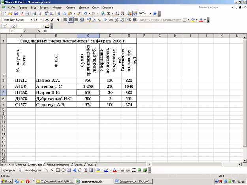This screenshot has width=247, height=185.
Task: Expand the Times New Roman font dropdown
Action: pyautogui.click(x=31, y=19)
